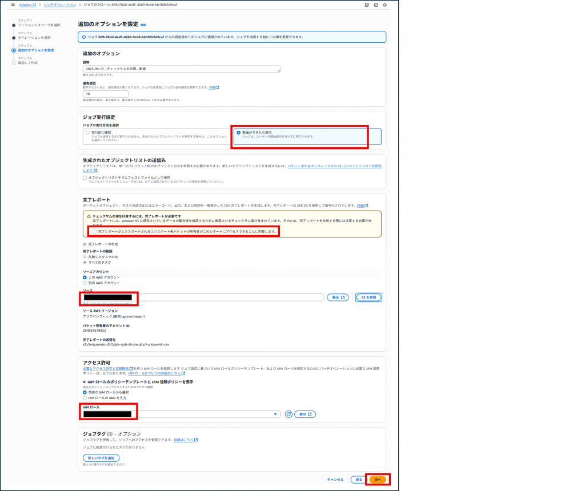Click the 表示 button next to IAM ロール
585x491 pixels.
pyautogui.click(x=305, y=414)
